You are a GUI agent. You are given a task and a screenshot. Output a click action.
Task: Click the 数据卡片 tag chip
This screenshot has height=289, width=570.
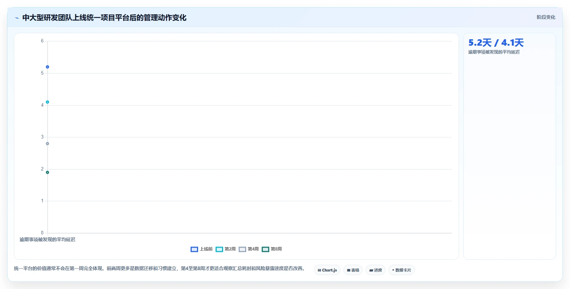click(x=402, y=270)
